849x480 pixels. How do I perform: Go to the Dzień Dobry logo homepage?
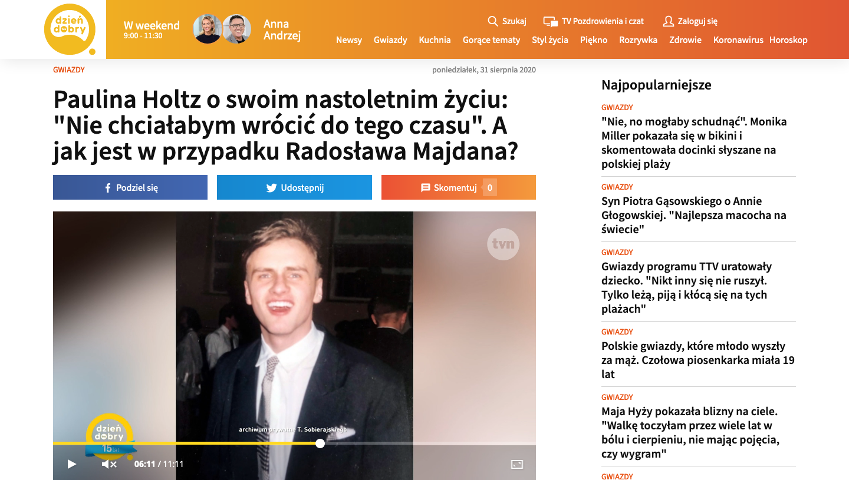point(70,28)
